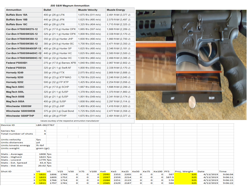Viewport: 252px width, 189px height.
Task: Click the highlighted '2284' Ke0 cell
Action: [x=105, y=180]
